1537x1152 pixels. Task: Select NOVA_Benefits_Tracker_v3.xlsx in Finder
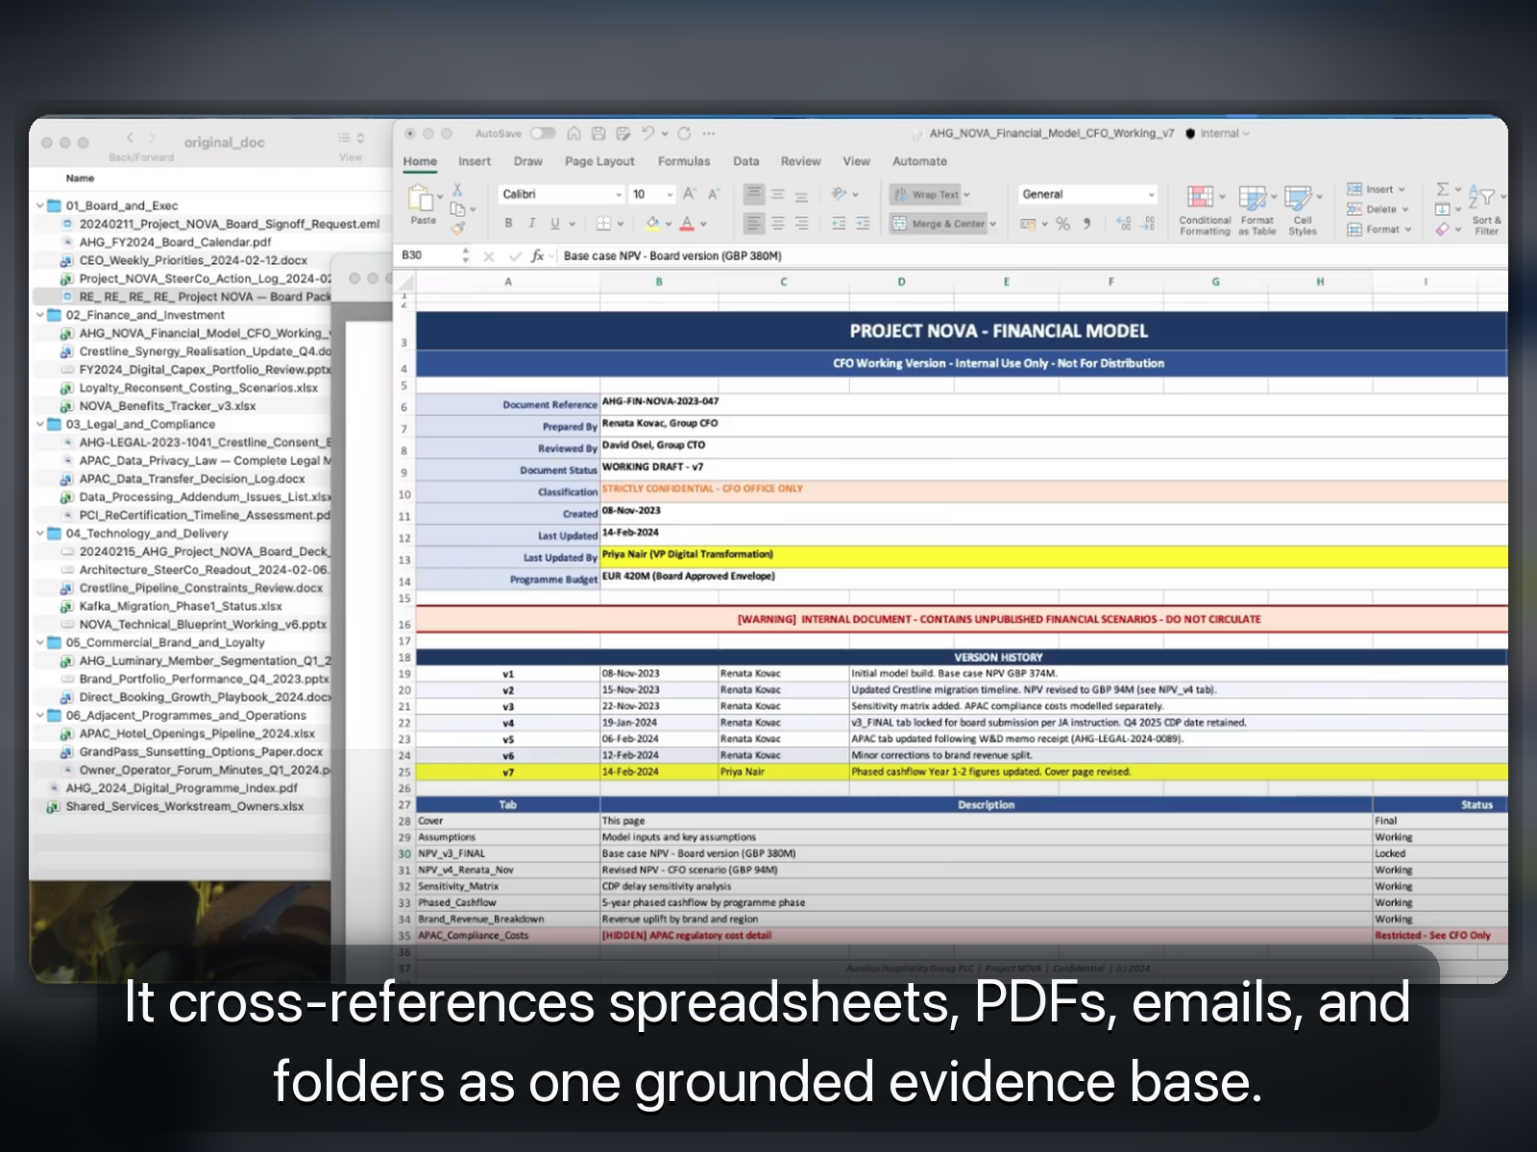(x=167, y=406)
